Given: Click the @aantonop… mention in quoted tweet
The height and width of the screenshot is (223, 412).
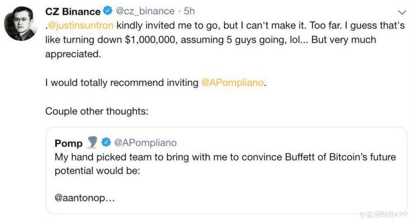Looking at the screenshot, I should point(85,198).
